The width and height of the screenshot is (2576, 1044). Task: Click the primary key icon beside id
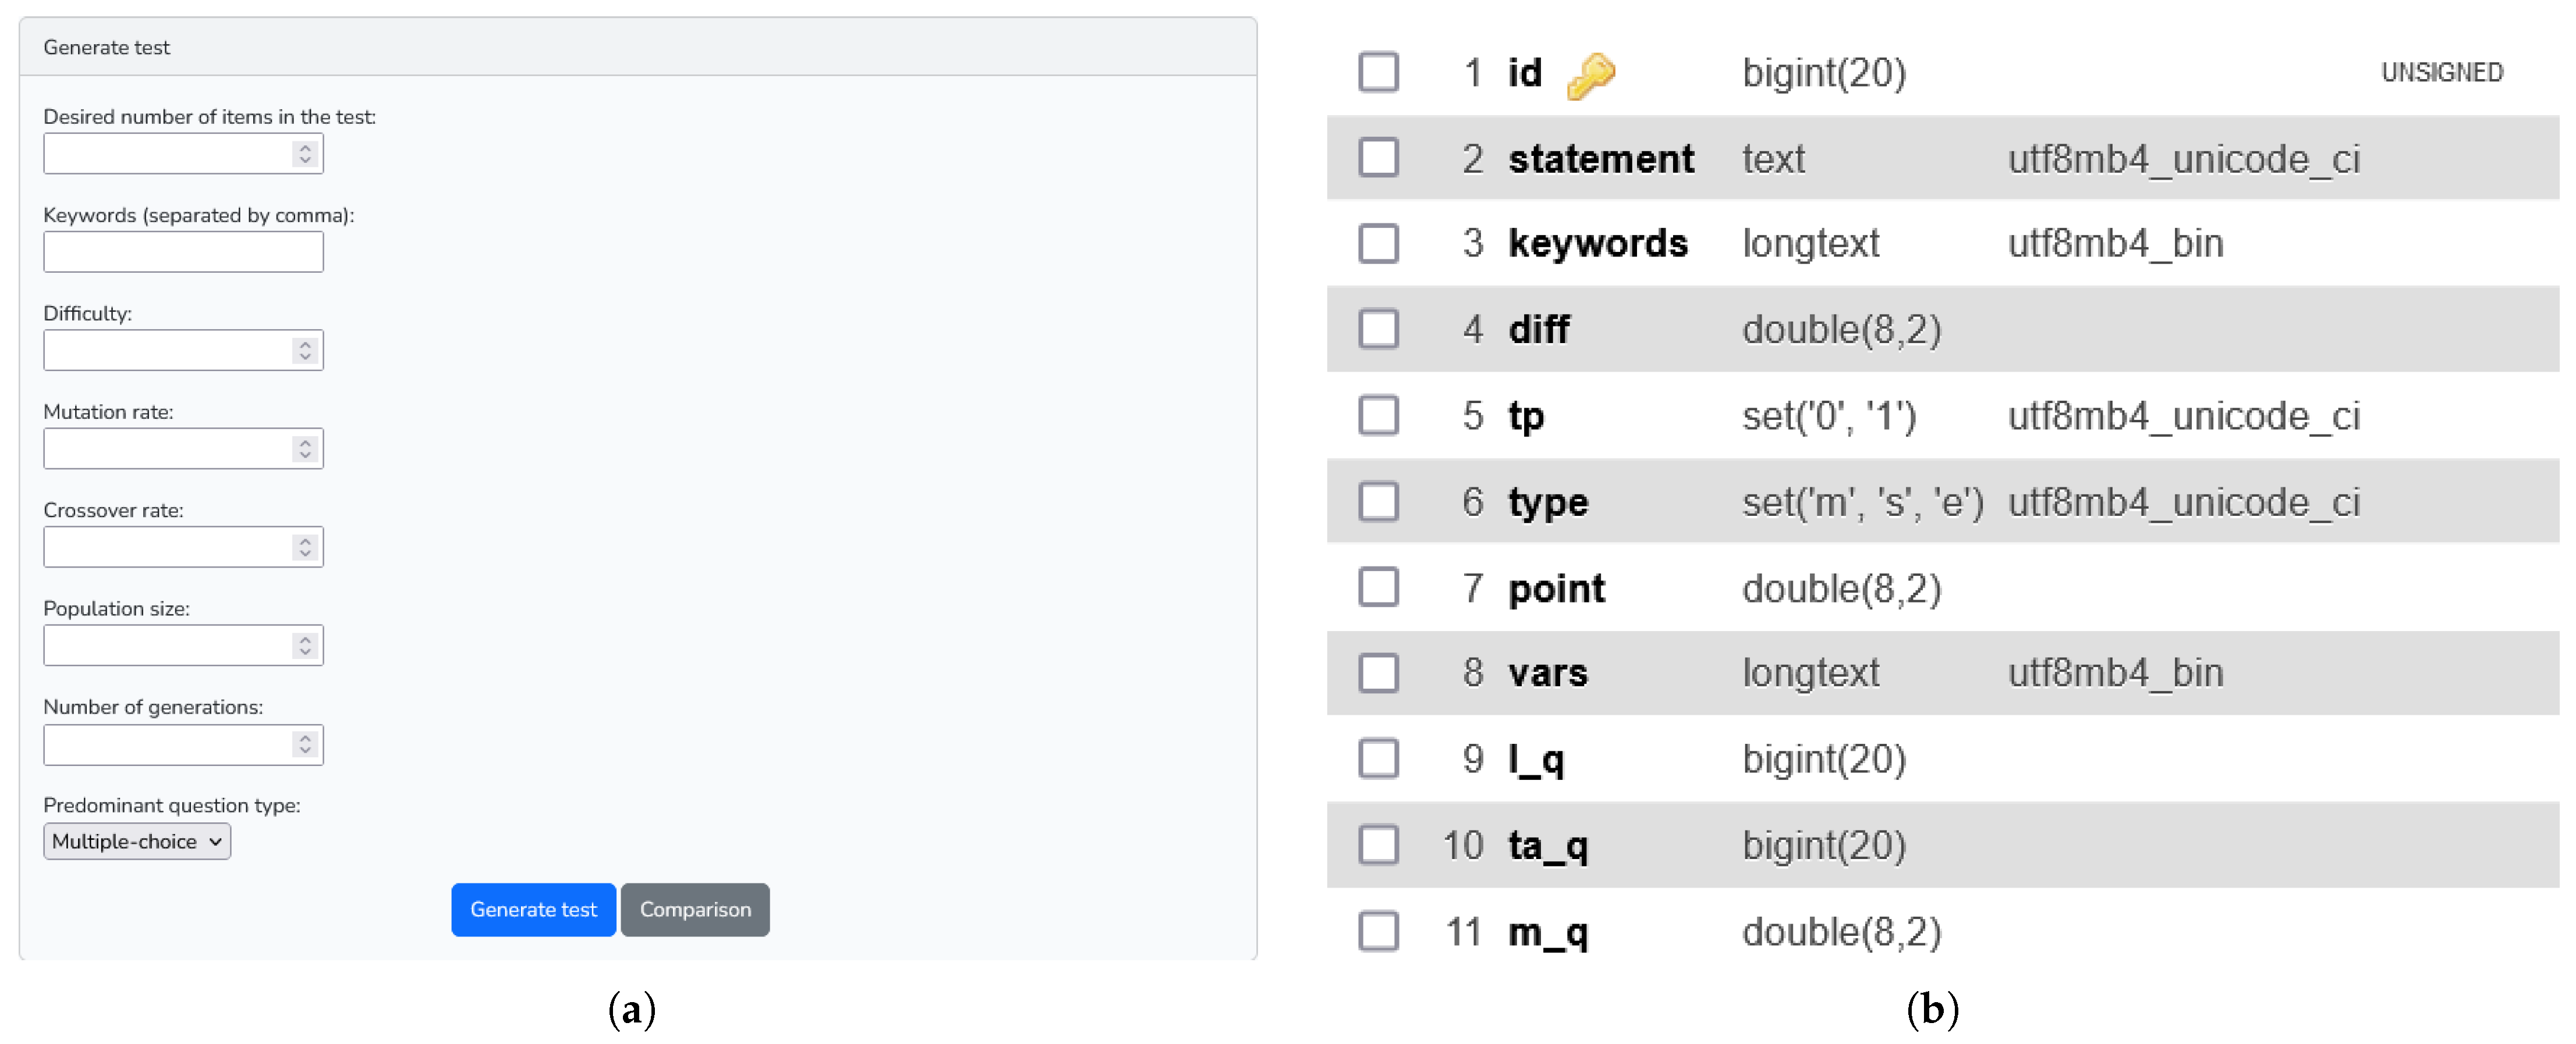tap(1590, 75)
